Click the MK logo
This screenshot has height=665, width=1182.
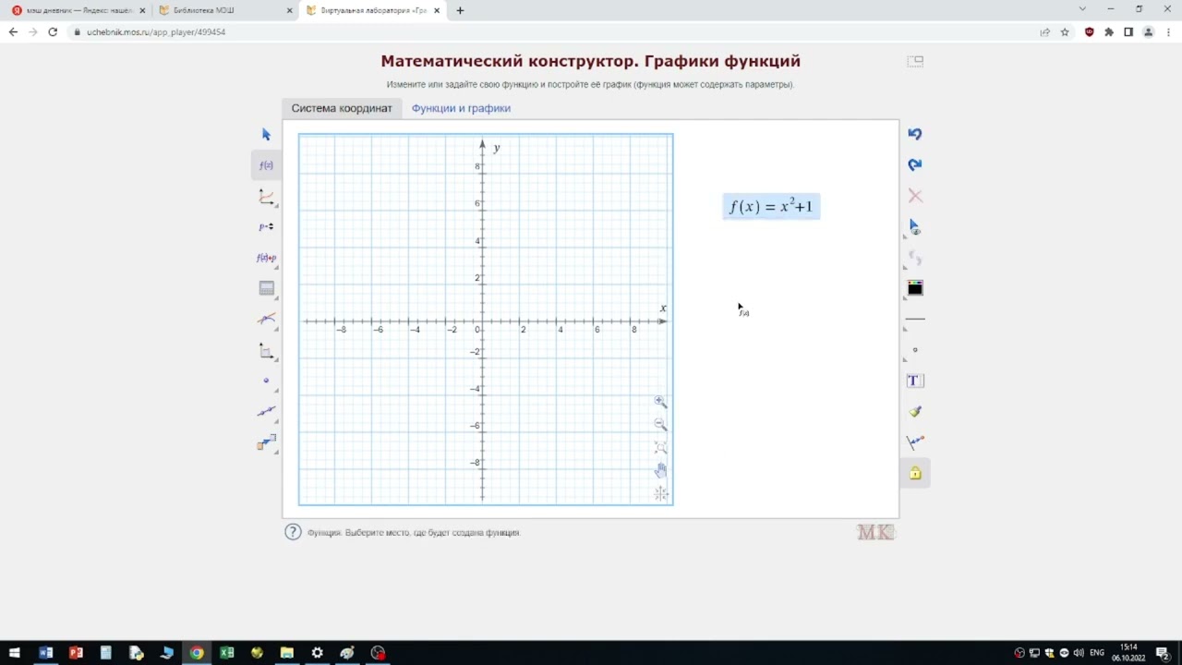coord(876,532)
